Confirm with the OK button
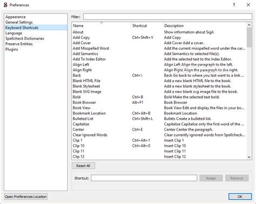Viewport: 256px width, 204px height. [240, 196]
